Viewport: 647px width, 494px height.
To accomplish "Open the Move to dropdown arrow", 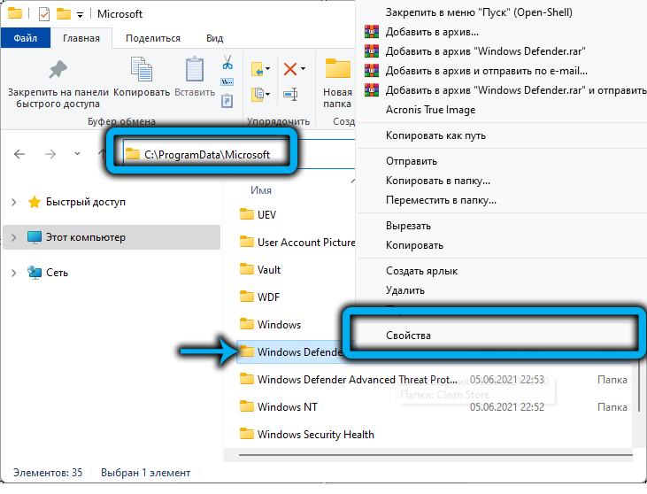I will click(267, 68).
